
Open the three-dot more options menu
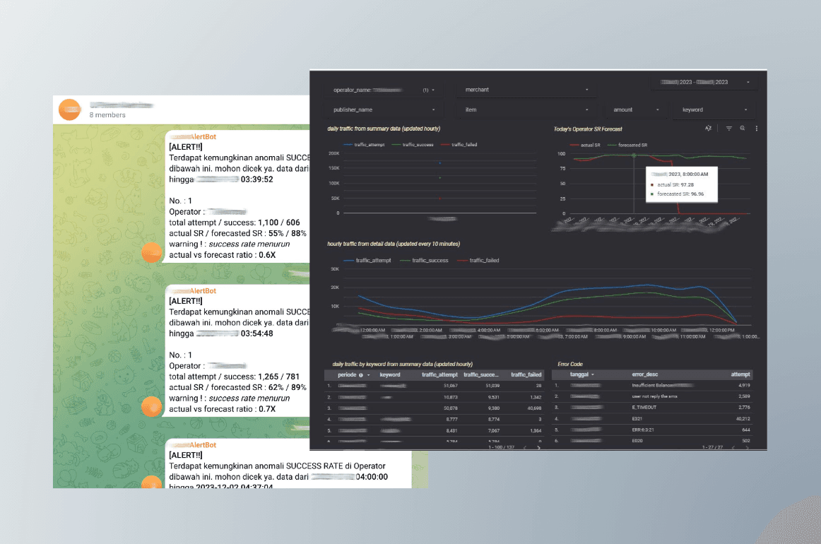point(757,128)
